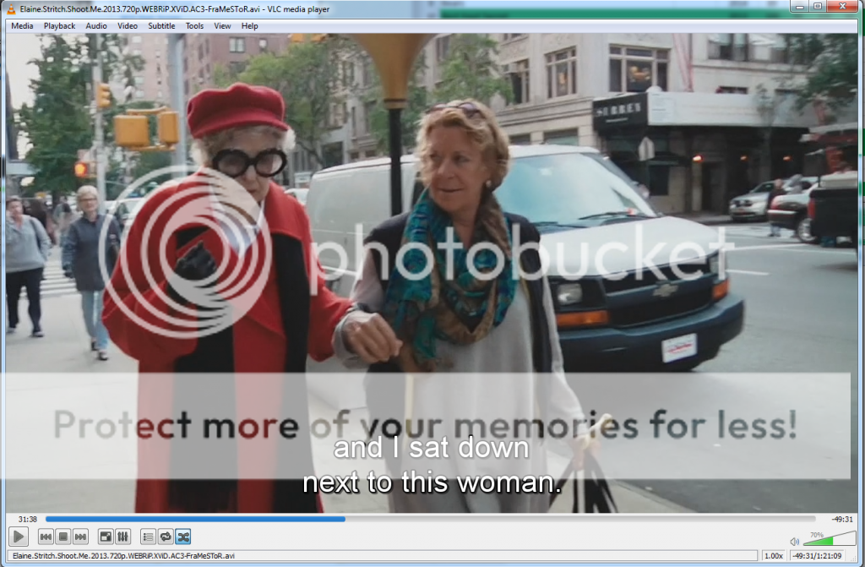
Task: Open the Playback menu
Action: point(59,26)
